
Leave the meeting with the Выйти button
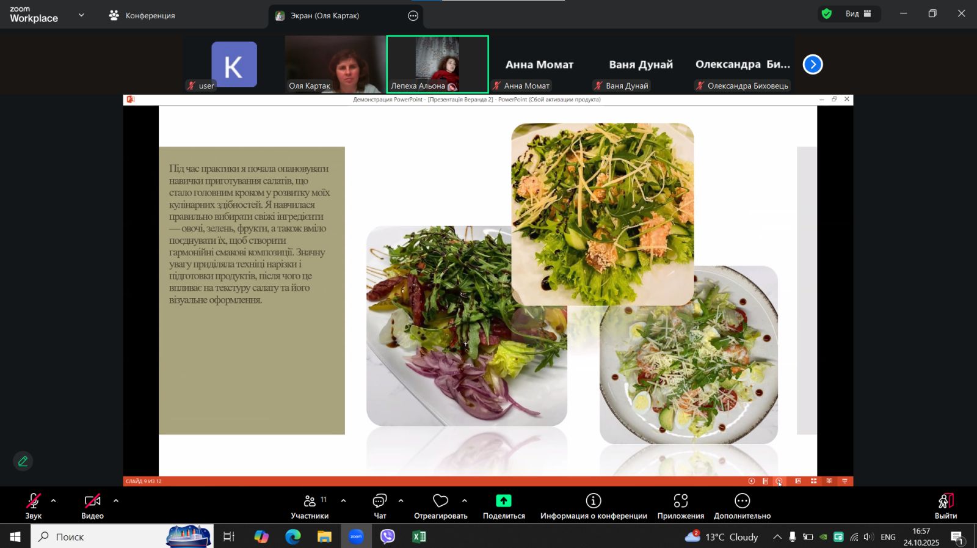click(945, 505)
